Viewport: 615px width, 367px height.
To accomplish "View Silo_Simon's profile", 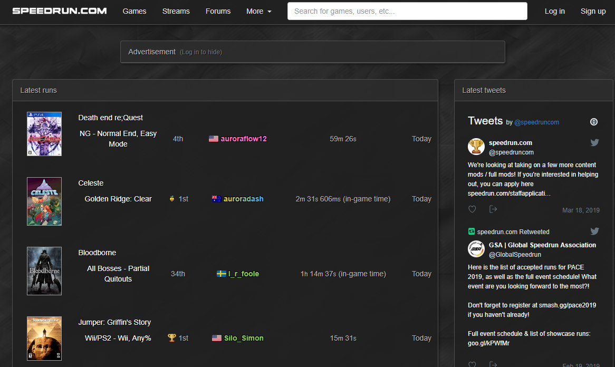I will [244, 338].
